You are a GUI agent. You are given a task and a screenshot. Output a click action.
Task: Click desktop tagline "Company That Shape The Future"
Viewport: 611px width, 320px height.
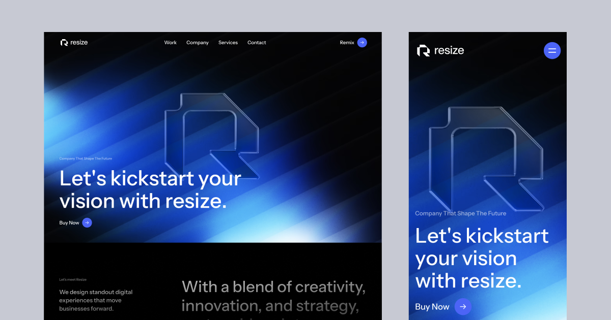(x=86, y=158)
